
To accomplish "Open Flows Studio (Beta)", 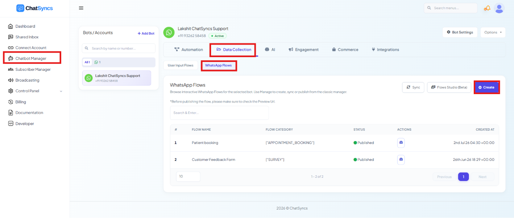I will coord(449,87).
